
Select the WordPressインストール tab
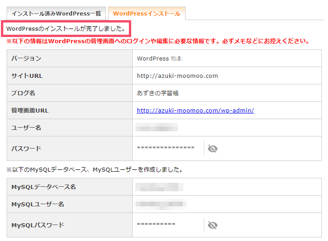(x=147, y=14)
